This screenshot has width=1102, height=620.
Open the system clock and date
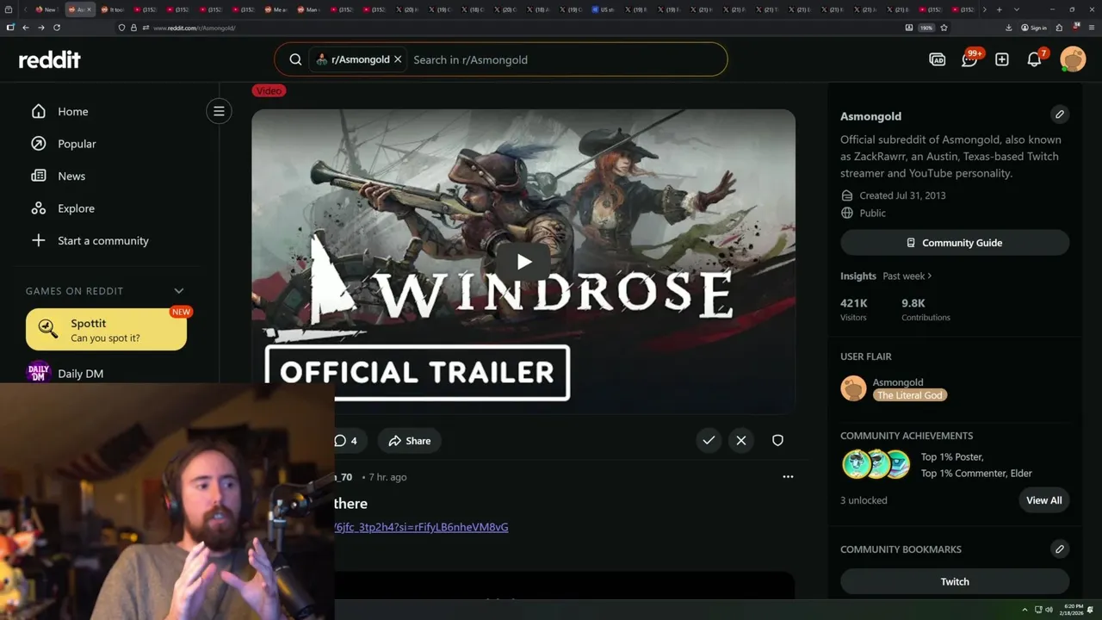tap(1073, 610)
